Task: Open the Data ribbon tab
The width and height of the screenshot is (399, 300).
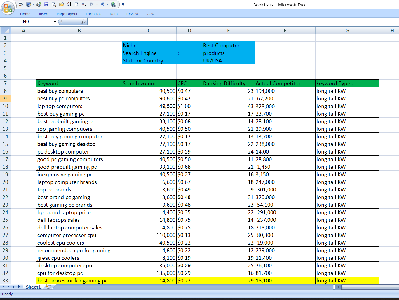Action: [114, 14]
